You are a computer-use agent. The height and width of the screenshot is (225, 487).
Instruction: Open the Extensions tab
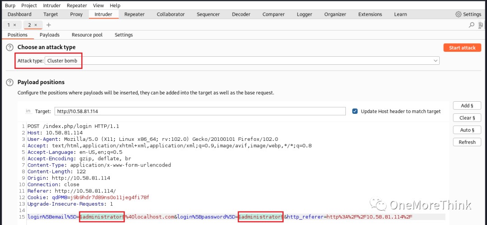click(370, 14)
